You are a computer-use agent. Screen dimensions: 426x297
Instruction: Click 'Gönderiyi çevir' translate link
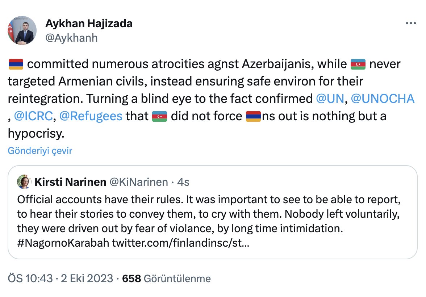[40, 151]
